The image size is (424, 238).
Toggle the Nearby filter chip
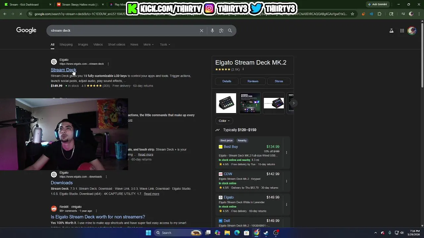click(x=242, y=140)
